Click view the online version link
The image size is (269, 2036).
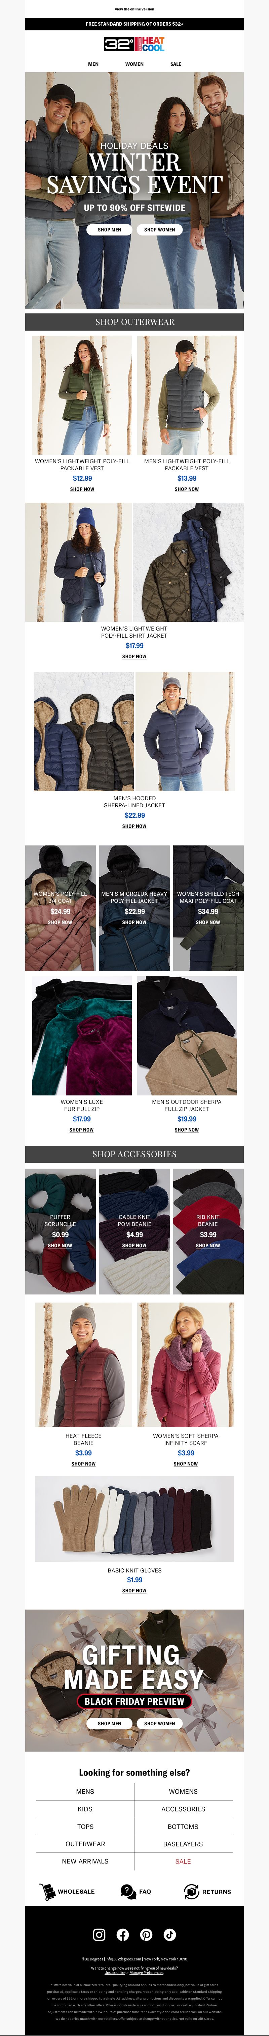(134, 9)
